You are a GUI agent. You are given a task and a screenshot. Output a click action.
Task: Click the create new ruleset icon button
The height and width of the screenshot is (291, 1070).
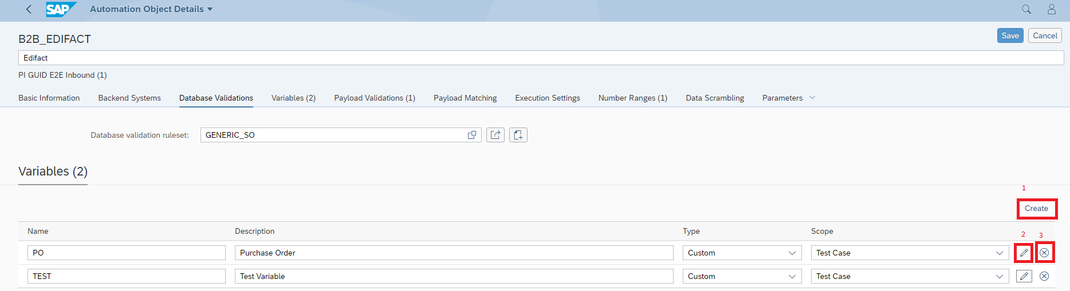(x=518, y=135)
